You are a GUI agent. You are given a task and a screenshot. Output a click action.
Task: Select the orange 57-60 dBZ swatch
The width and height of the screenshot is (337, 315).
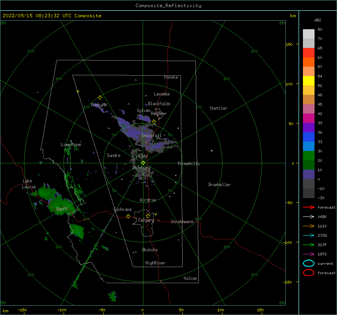pyautogui.click(x=309, y=62)
